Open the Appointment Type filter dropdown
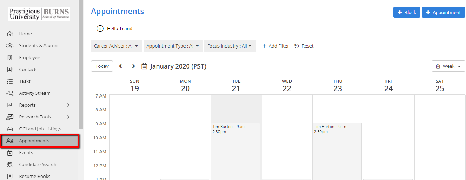The image size is (466, 180). (x=173, y=46)
